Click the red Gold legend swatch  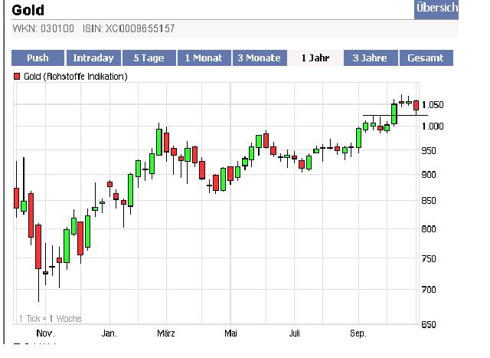point(17,77)
